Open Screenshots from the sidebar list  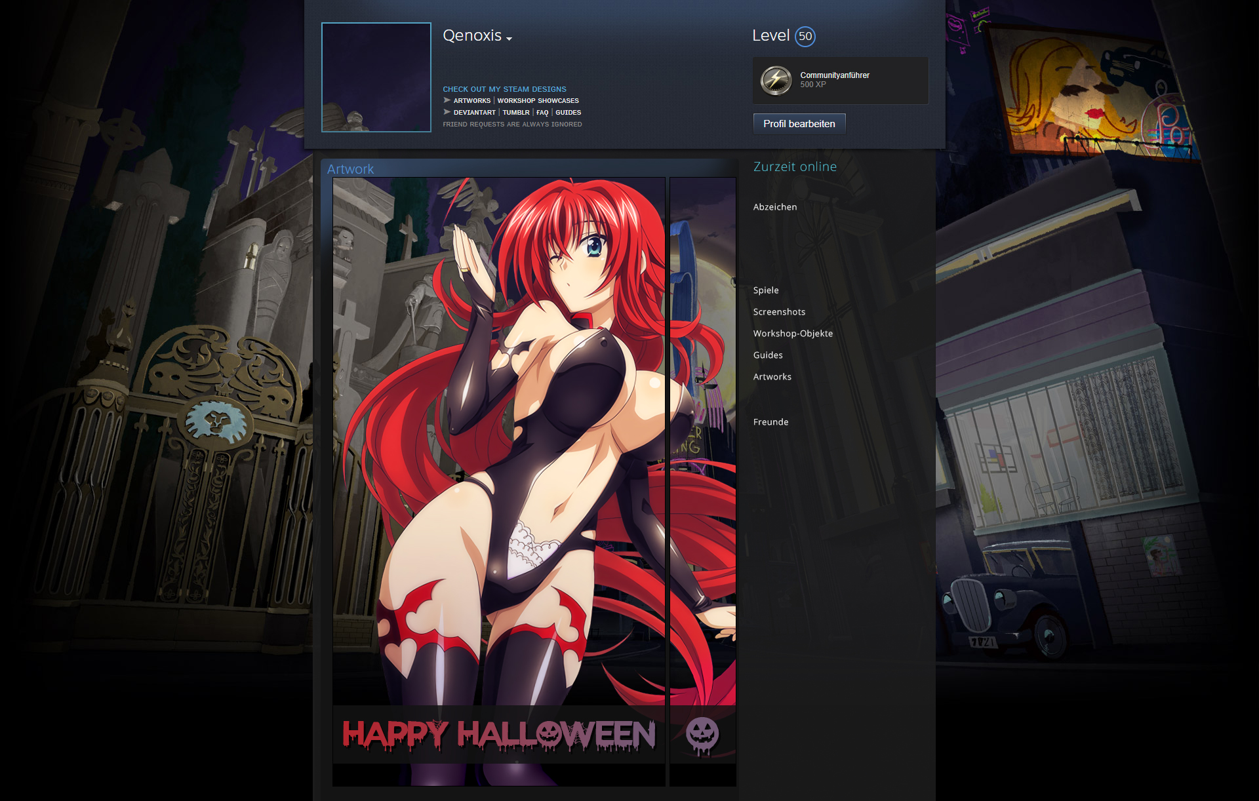[x=778, y=312]
